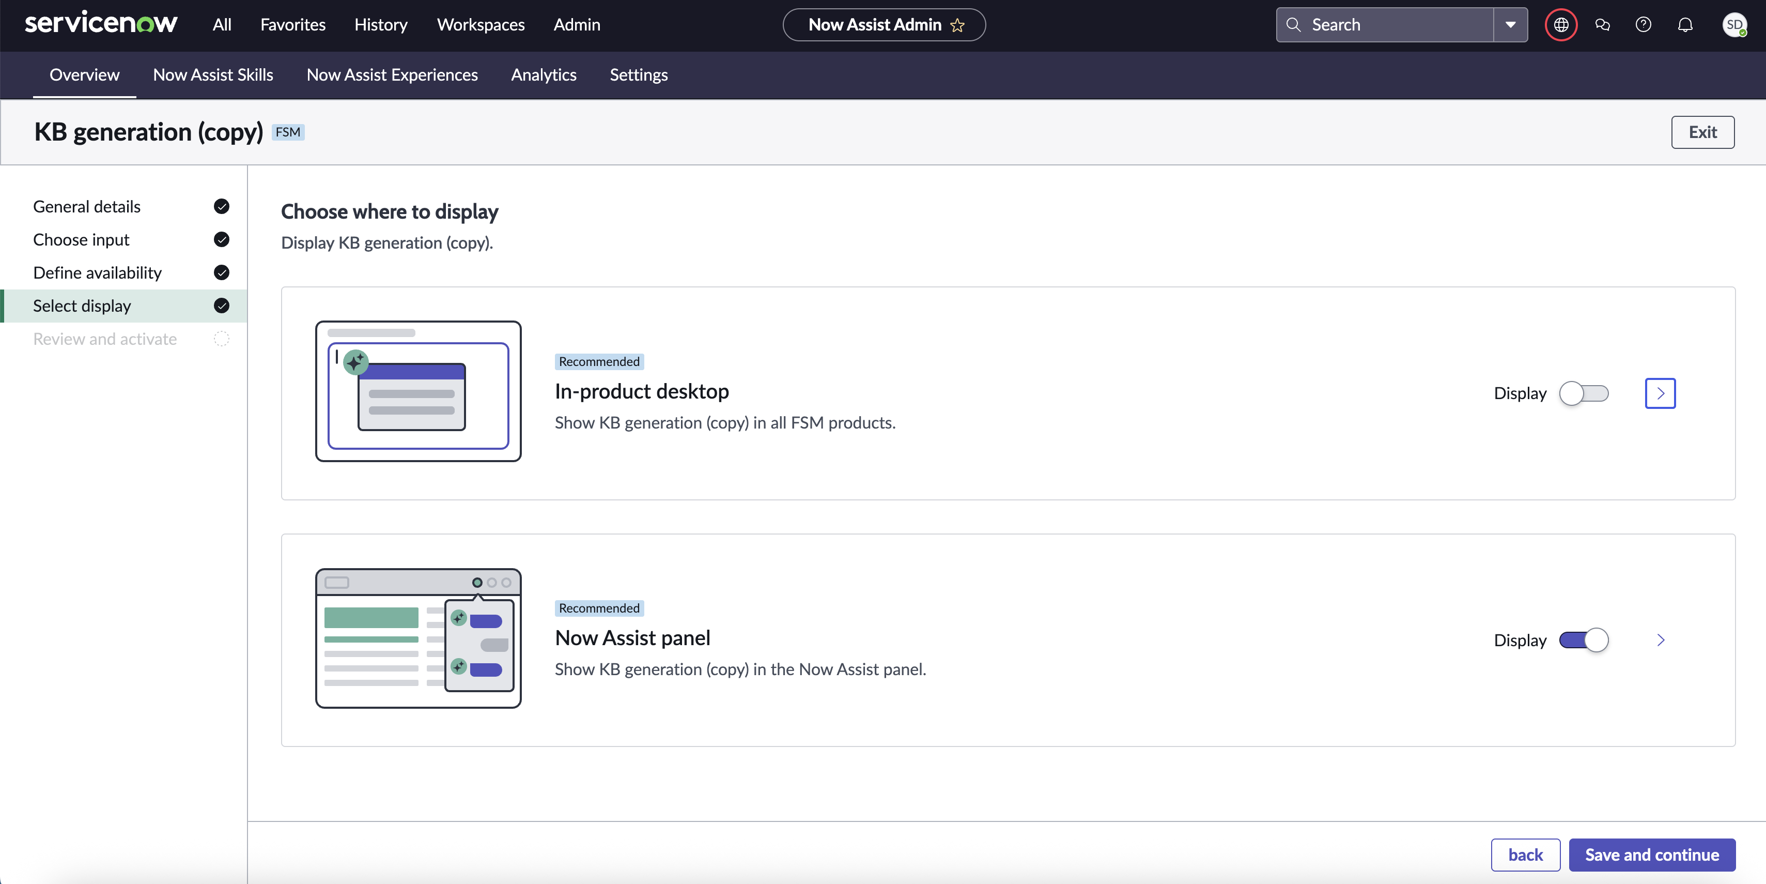
Task: Open the Admin menu
Action: point(577,25)
